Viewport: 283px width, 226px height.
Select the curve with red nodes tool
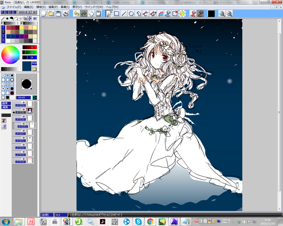(x=146, y=14)
